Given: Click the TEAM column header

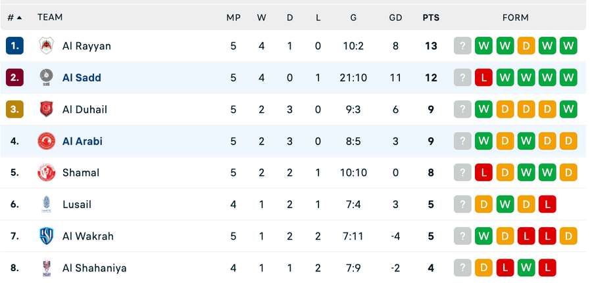Looking at the screenshot, I should (50, 17).
